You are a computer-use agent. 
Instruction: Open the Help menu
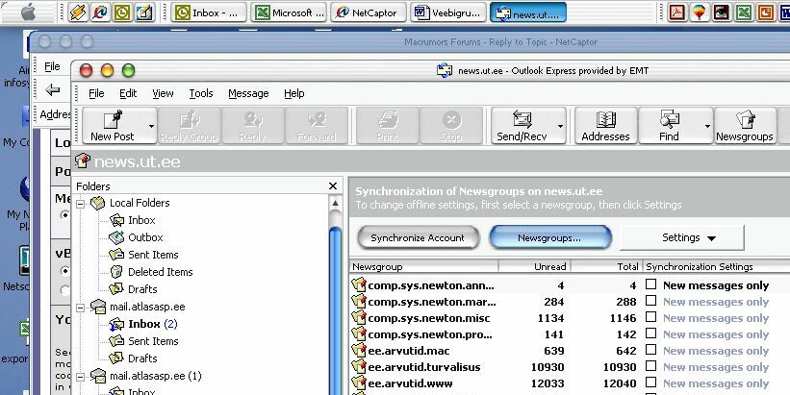[293, 93]
